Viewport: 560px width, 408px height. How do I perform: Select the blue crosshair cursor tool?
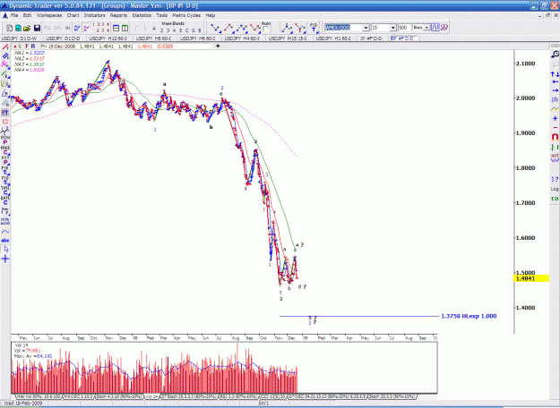(x=5, y=259)
